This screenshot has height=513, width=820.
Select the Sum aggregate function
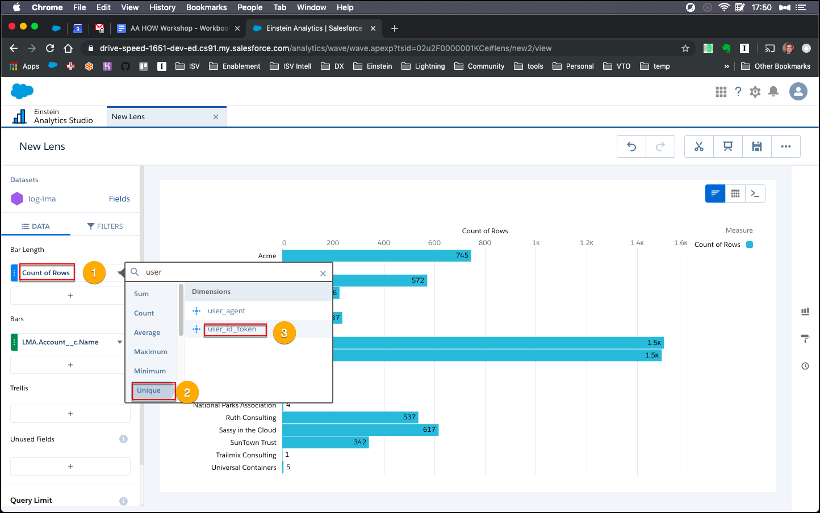141,294
